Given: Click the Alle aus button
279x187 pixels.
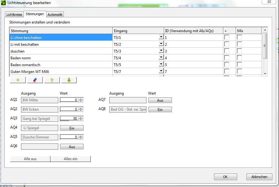Looking at the screenshot, I should (x=30, y=159).
